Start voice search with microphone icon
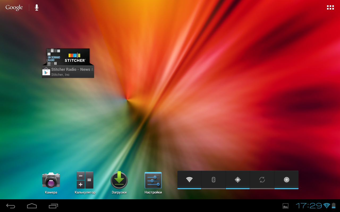The width and height of the screenshot is (340, 212). [x=37, y=8]
